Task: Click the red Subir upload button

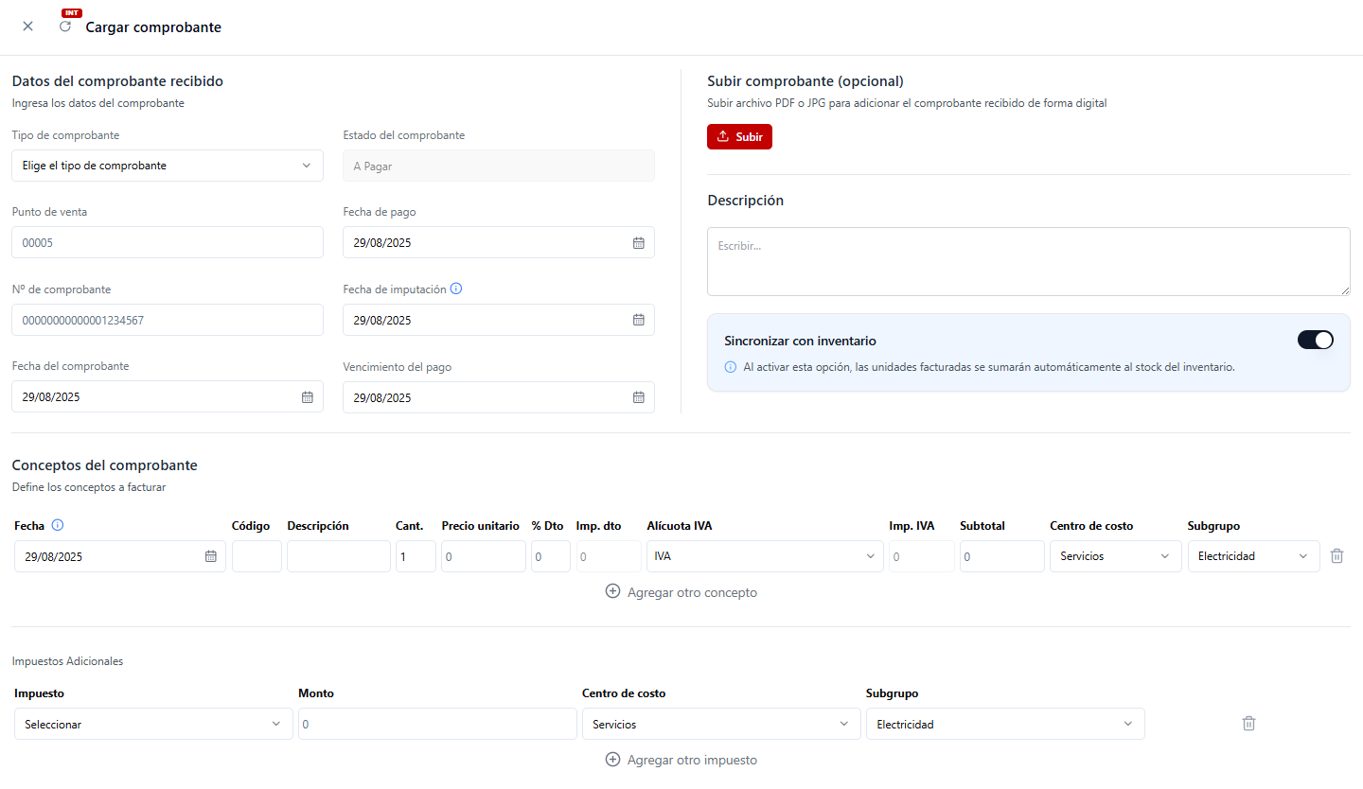Action: click(x=739, y=137)
